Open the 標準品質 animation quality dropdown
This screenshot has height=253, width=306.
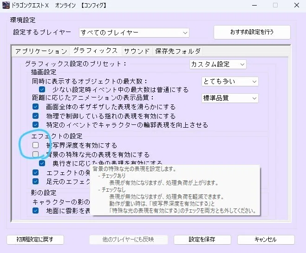click(230, 98)
